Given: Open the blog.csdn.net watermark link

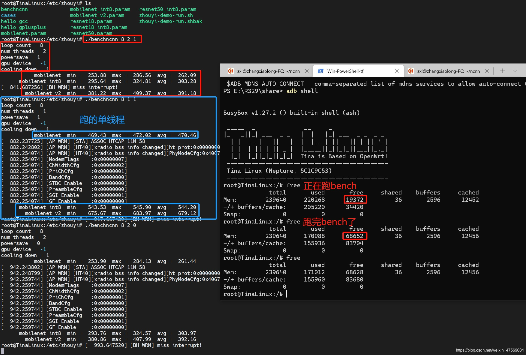Looking at the screenshot, I should (x=489, y=350).
